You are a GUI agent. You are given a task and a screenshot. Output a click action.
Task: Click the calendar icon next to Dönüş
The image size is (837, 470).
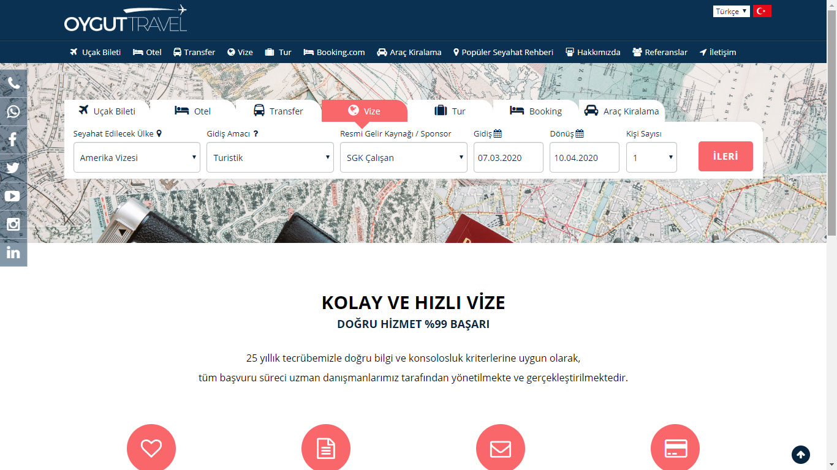tap(580, 133)
